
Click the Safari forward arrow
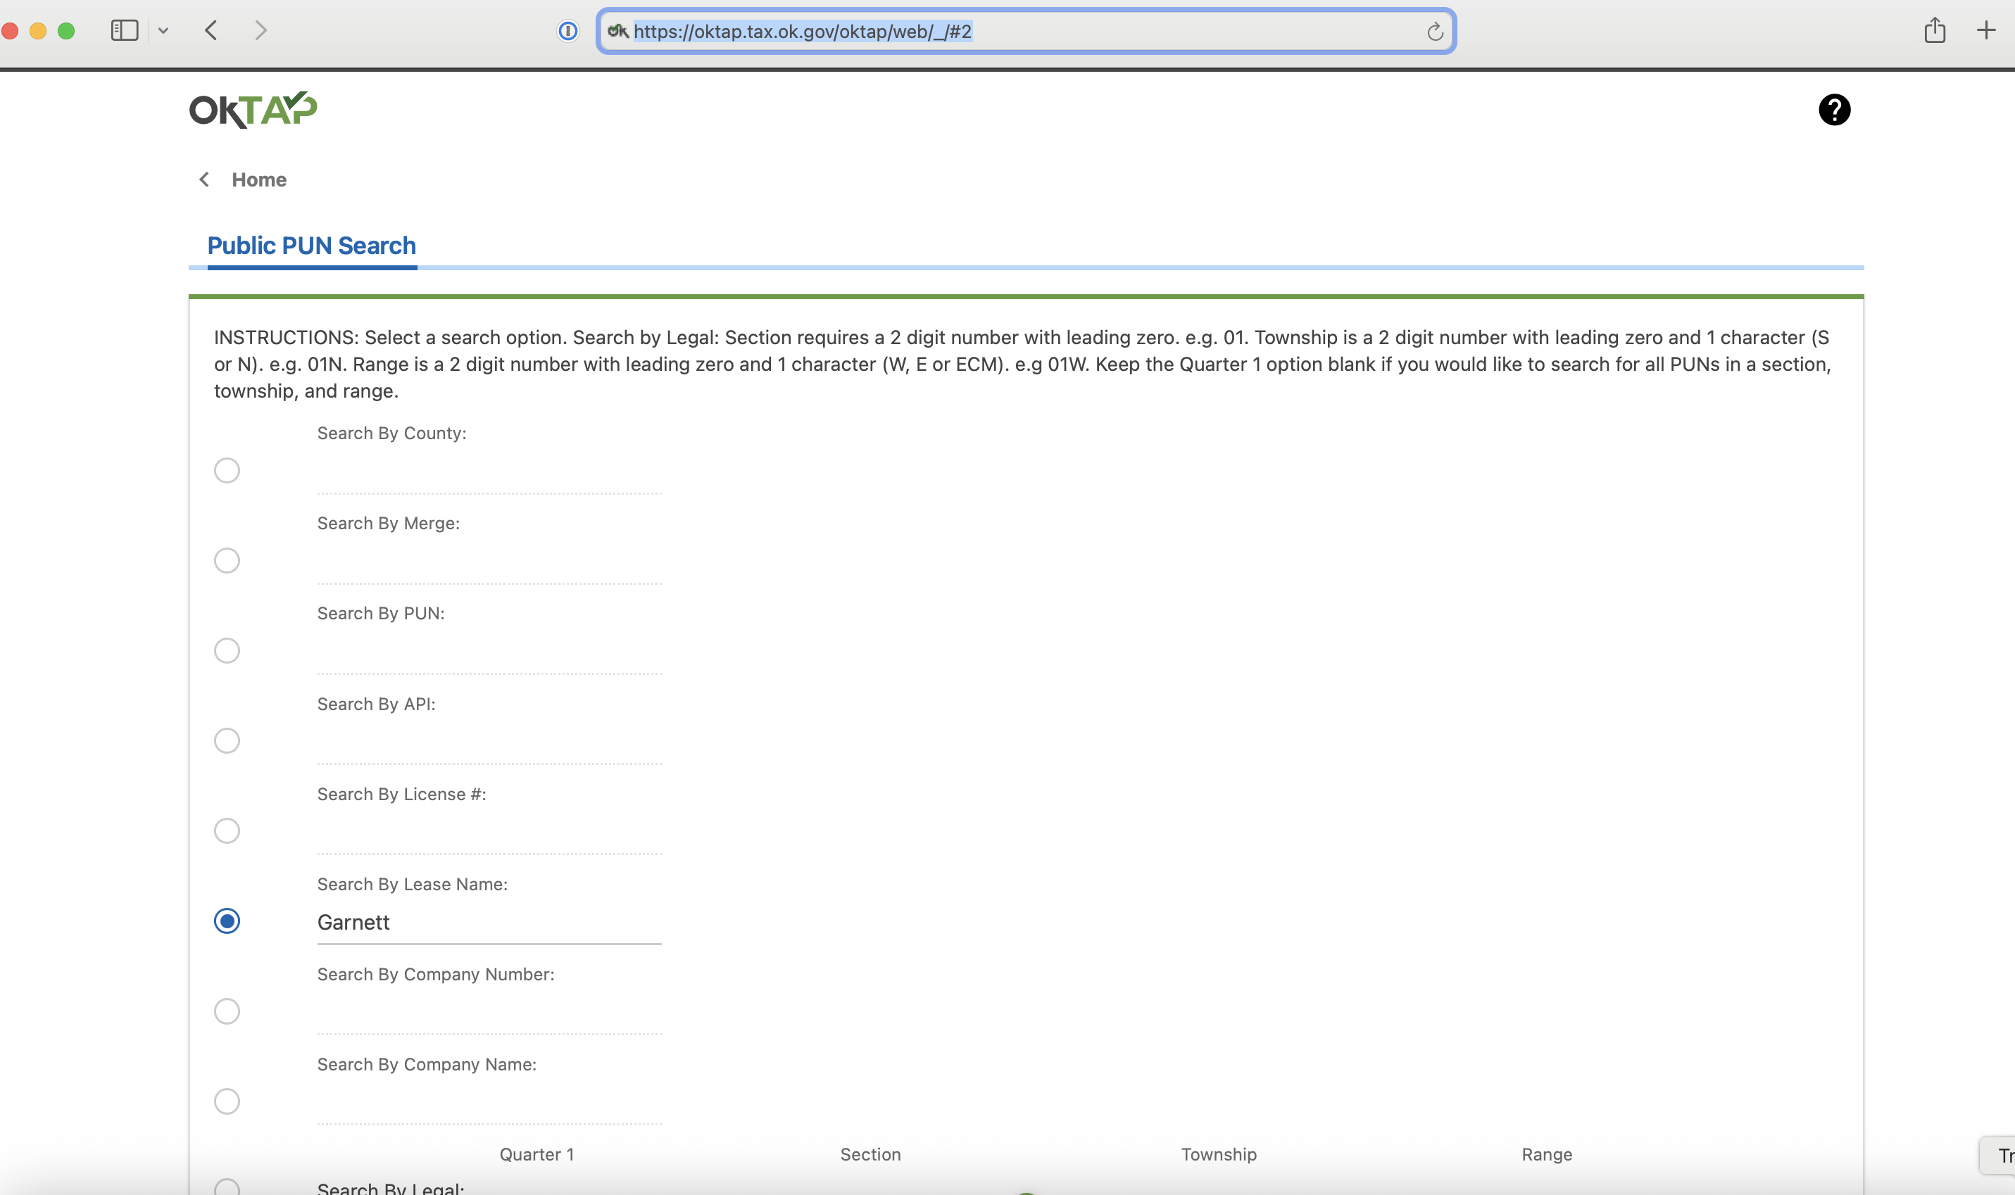[x=260, y=30]
